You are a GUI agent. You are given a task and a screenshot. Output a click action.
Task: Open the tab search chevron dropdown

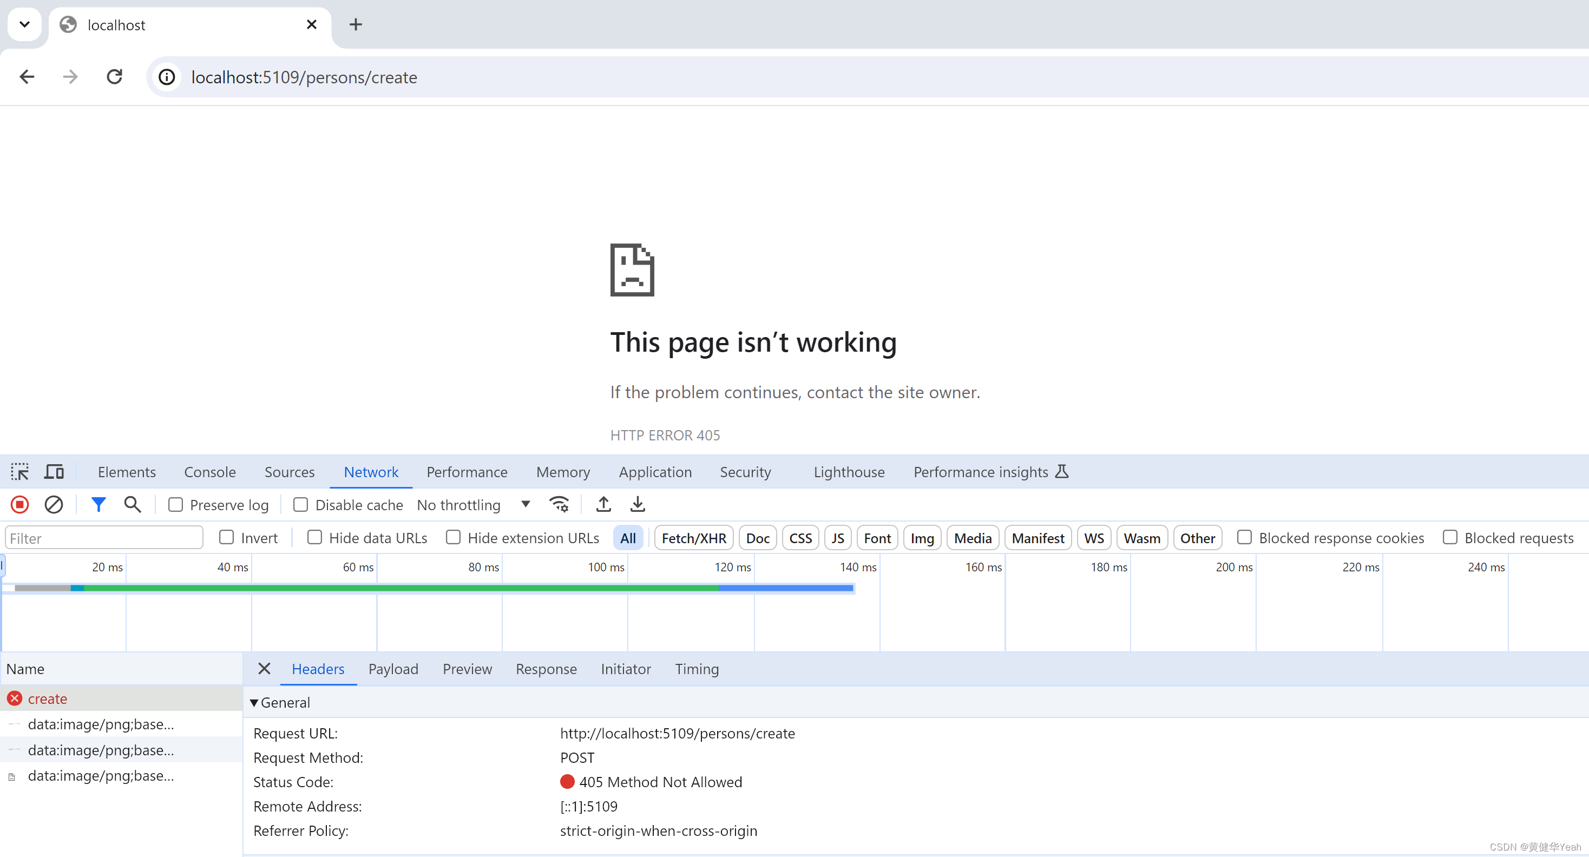25,25
